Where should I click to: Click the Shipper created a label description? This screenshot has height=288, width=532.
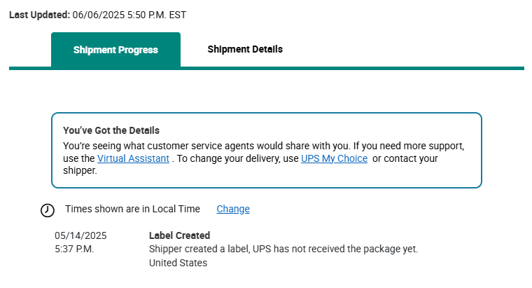(x=283, y=249)
